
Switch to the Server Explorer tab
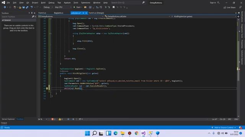point(8,119)
